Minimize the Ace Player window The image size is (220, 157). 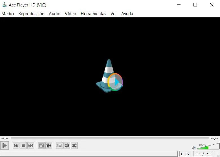pyautogui.click(x=179, y=5)
